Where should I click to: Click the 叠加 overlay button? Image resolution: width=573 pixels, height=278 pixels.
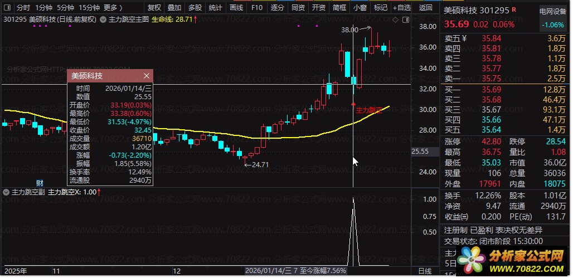coord(174,7)
